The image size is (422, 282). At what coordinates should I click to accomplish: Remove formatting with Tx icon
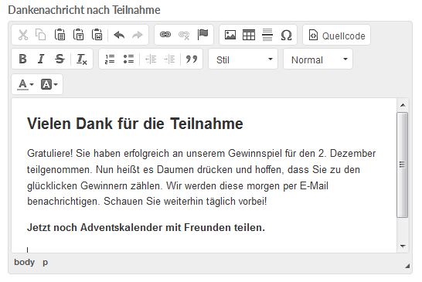click(82, 59)
